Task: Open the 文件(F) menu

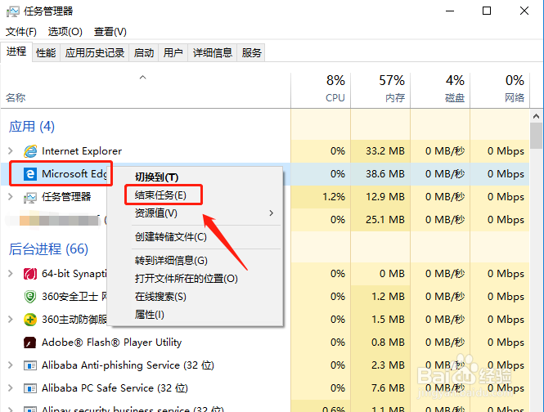Action: point(21,32)
